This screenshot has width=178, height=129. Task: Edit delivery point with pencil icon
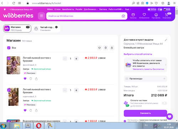tap(166, 40)
